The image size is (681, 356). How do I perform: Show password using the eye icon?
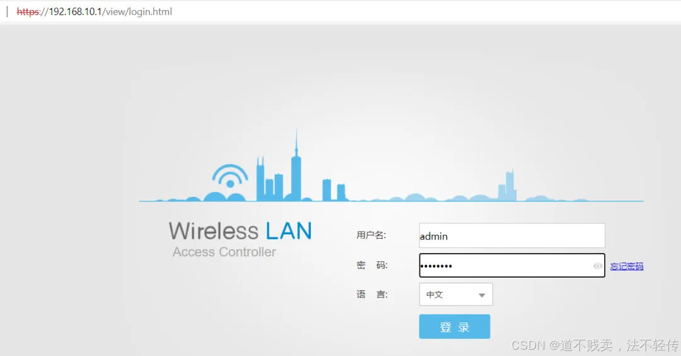coord(598,266)
